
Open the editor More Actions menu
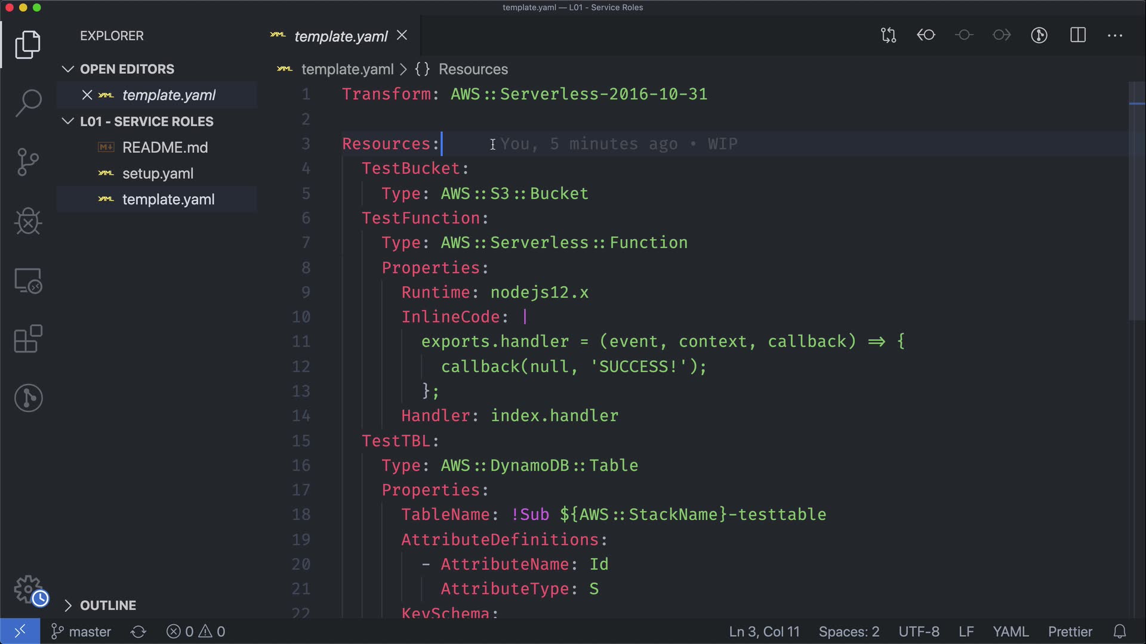(x=1115, y=35)
